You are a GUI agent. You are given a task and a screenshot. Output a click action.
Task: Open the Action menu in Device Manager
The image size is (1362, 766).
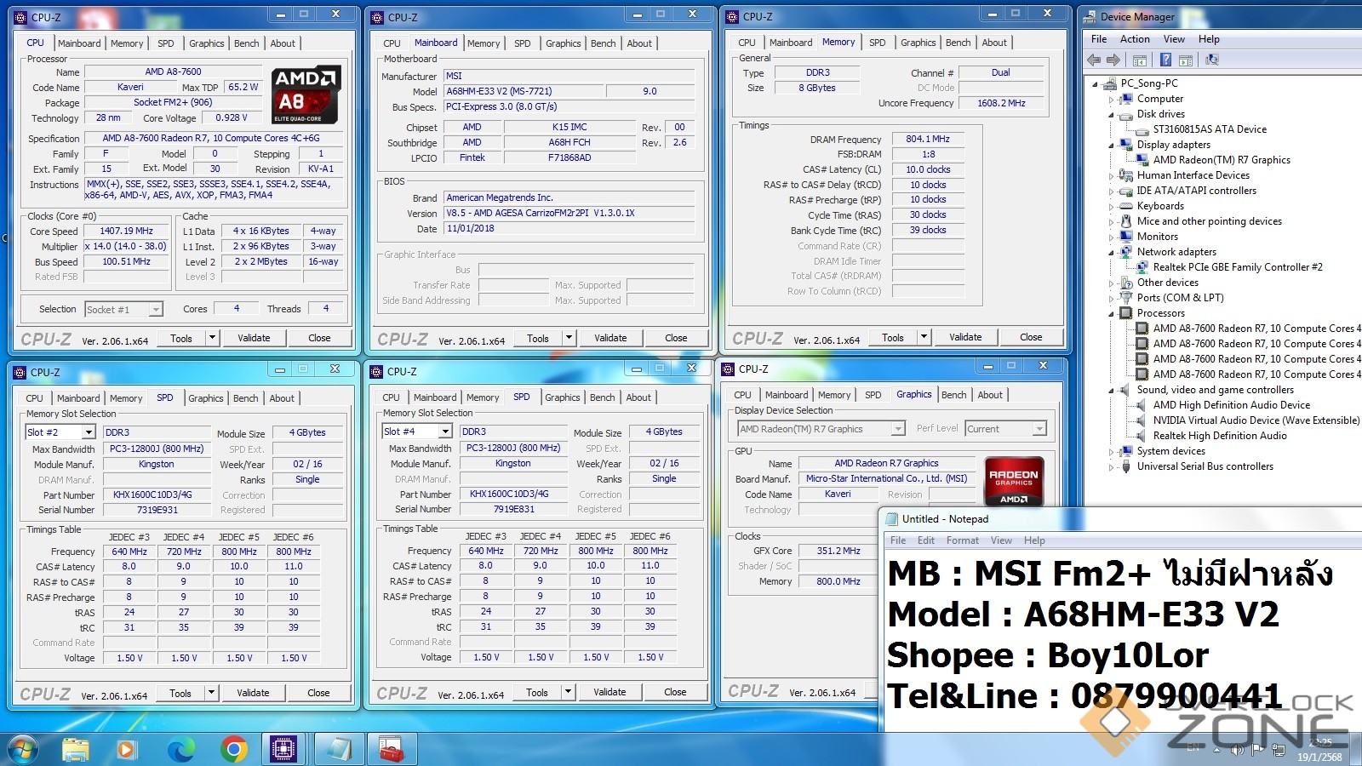tap(1135, 39)
